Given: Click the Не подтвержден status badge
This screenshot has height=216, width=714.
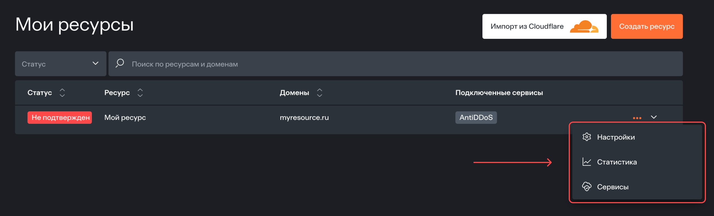Looking at the screenshot, I should [x=60, y=118].
